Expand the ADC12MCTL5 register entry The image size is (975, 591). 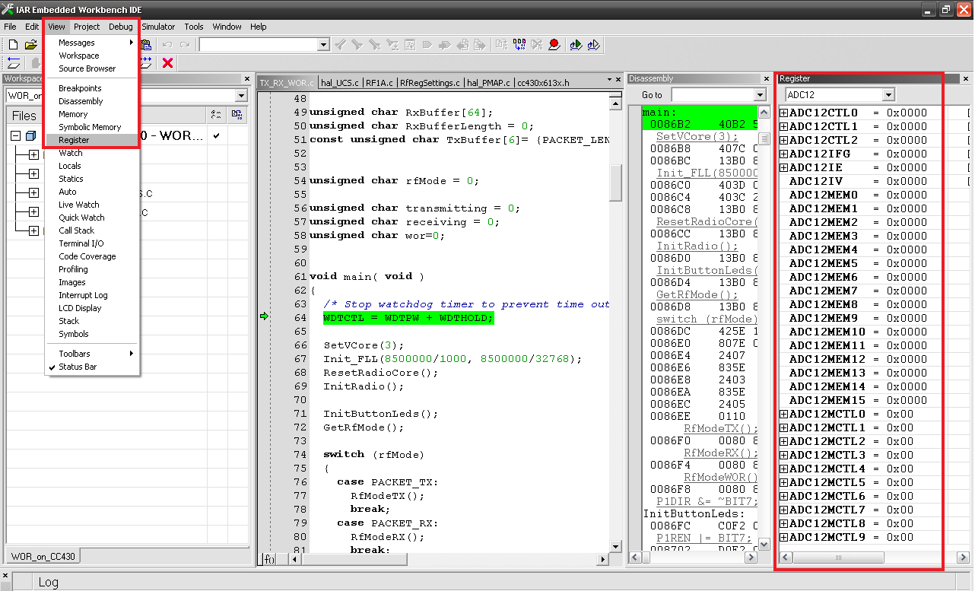pyautogui.click(x=784, y=482)
